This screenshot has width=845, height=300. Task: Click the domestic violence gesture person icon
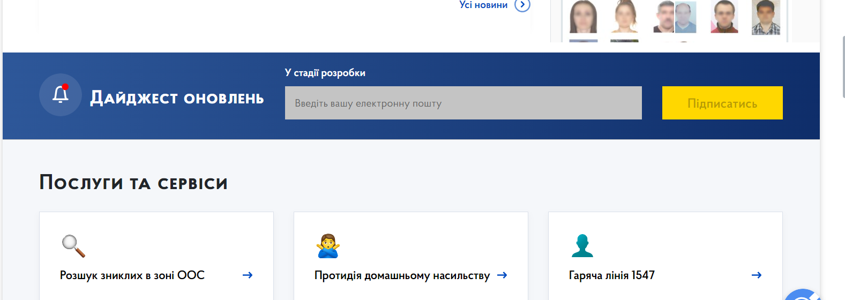click(x=328, y=246)
